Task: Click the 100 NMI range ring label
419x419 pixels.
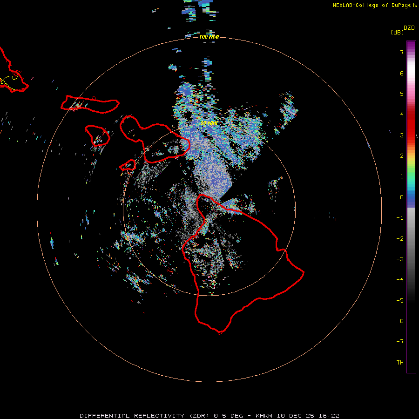Action: pyautogui.click(x=209, y=37)
